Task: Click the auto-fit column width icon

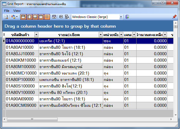Action: 54,17
